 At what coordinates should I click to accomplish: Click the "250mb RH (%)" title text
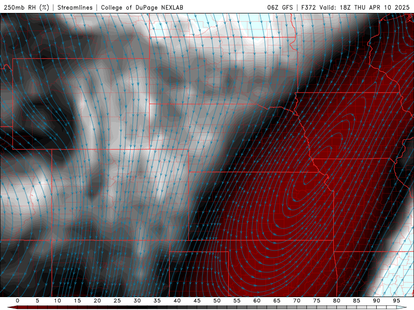pos(26,7)
